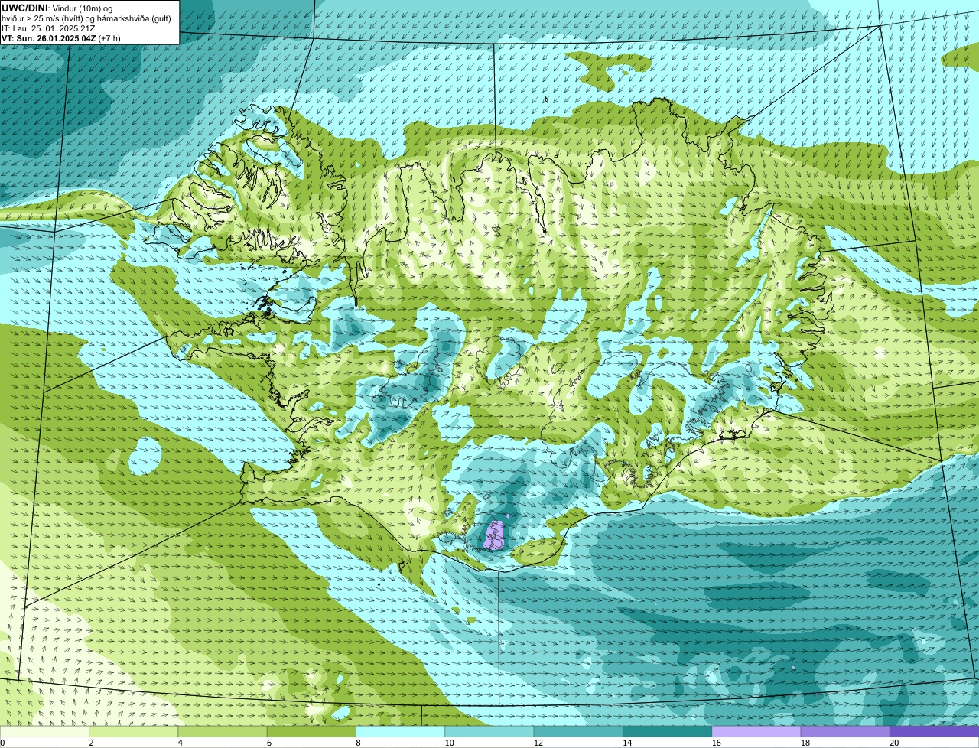Click the legend scale label "6"
The height and width of the screenshot is (748, 979).
[268, 743]
